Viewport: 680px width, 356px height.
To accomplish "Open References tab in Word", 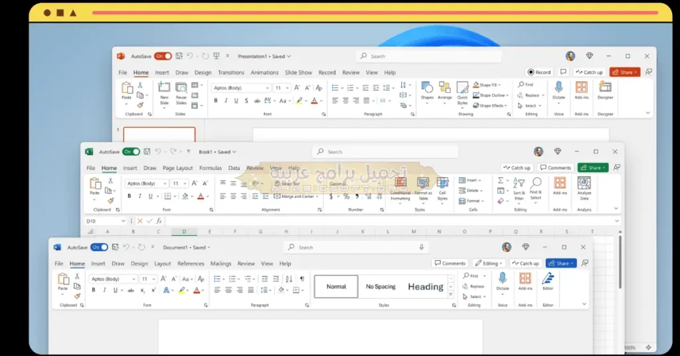I will (x=191, y=263).
